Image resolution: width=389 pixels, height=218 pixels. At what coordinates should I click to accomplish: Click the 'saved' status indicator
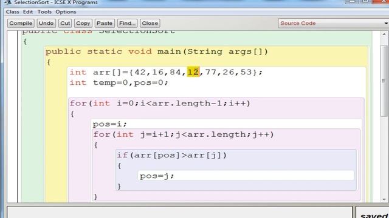click(374, 216)
